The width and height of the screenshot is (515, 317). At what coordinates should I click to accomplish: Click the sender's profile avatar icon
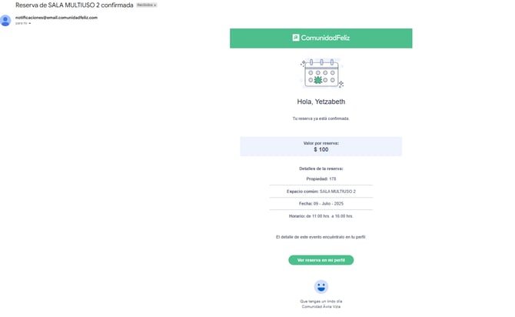[x=7, y=20]
